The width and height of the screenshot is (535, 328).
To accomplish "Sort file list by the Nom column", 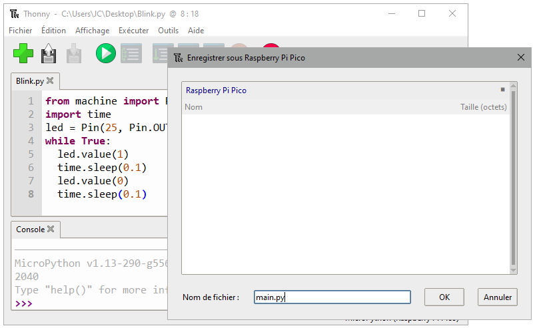I will coord(193,107).
